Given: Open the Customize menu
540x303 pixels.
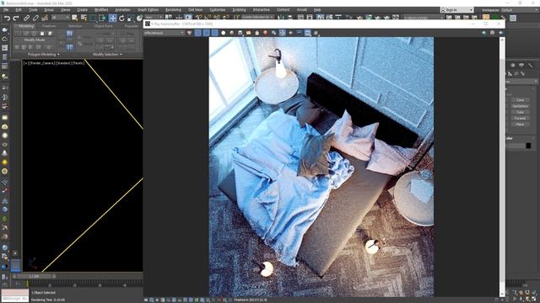Looking at the screenshot, I should click(x=218, y=10).
